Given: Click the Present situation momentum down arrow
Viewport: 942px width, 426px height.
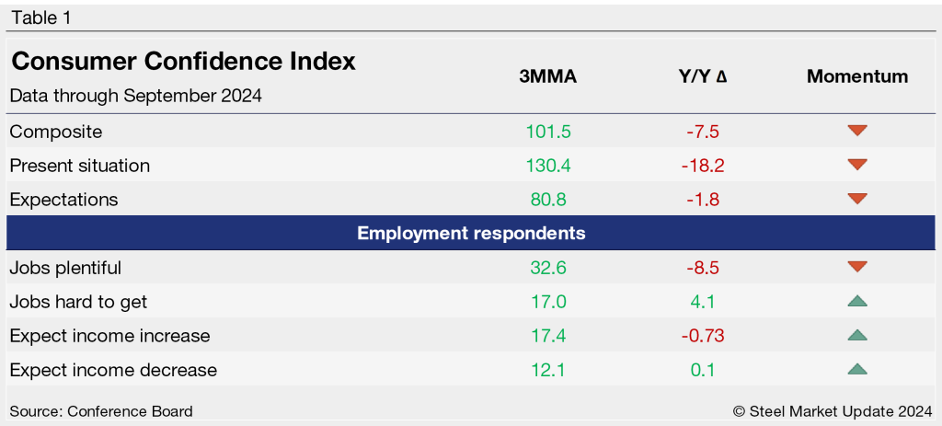Looking at the screenshot, I should [857, 165].
